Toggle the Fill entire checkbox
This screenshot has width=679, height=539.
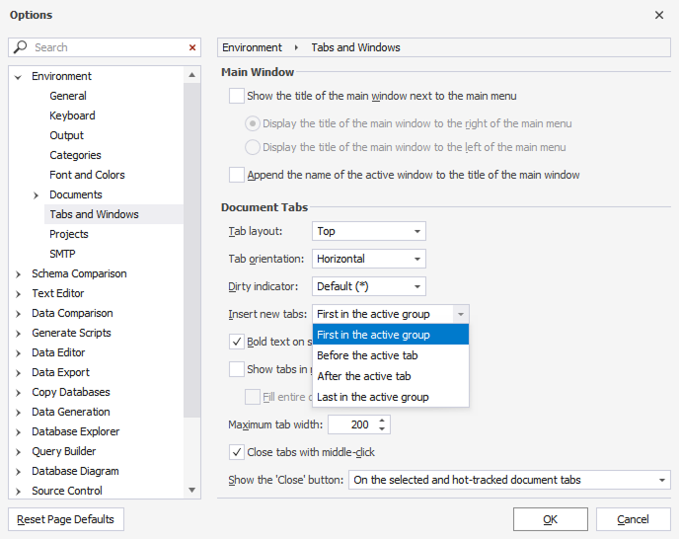click(x=253, y=397)
